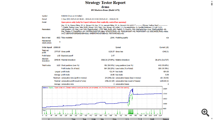Click the 'Symbol' label
This screenshot has height=120, width=213.
[45, 16]
